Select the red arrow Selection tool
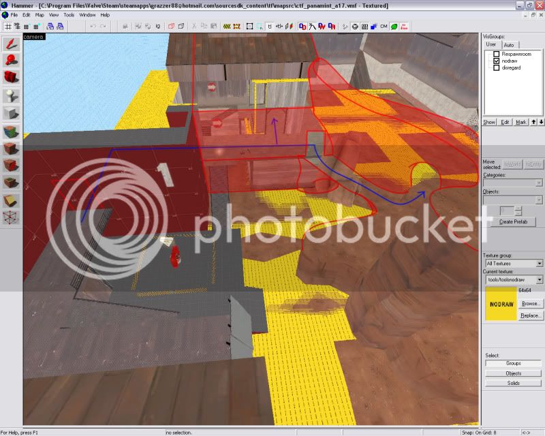Screen dimensions: 545x436 coord(11,44)
